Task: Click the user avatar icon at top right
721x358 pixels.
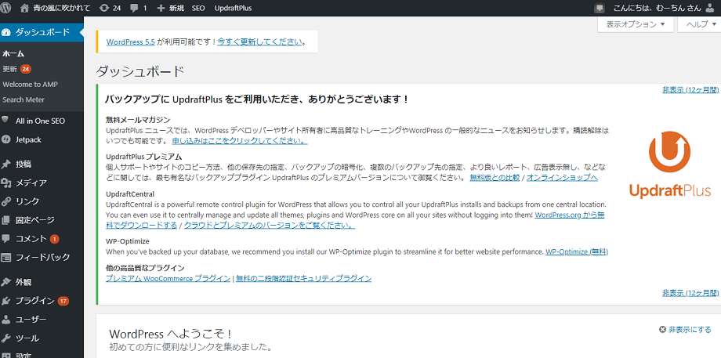Action: (711, 8)
